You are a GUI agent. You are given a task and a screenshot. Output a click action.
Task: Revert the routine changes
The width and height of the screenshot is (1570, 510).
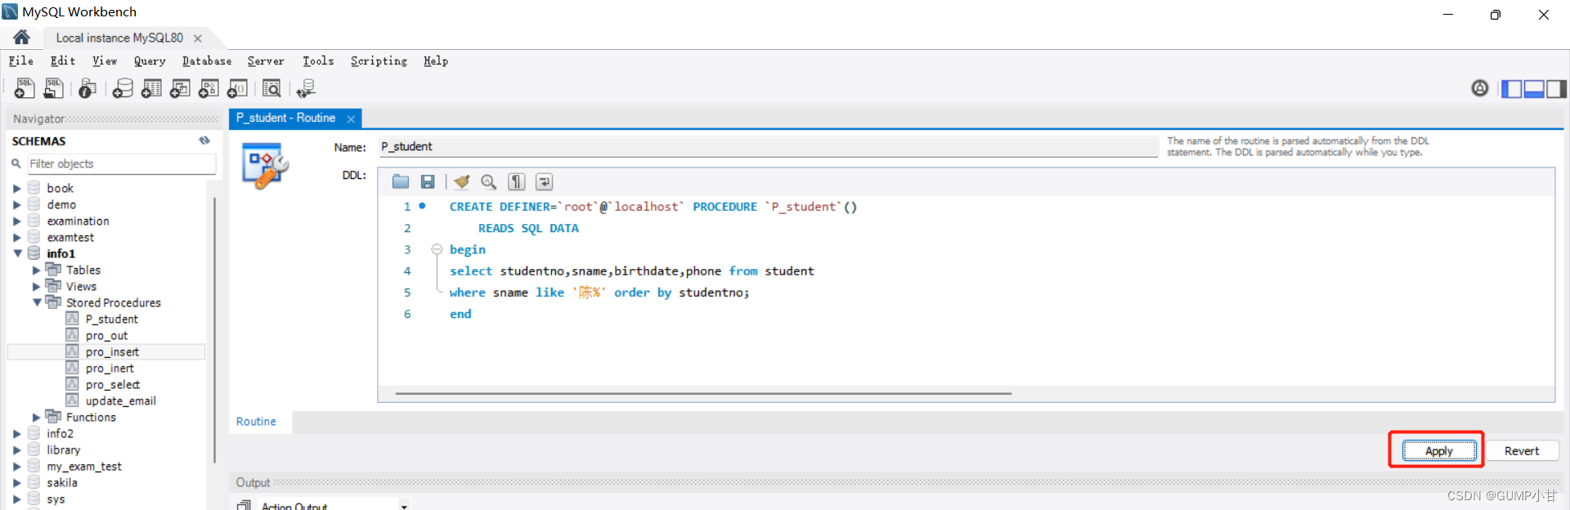[1522, 450]
